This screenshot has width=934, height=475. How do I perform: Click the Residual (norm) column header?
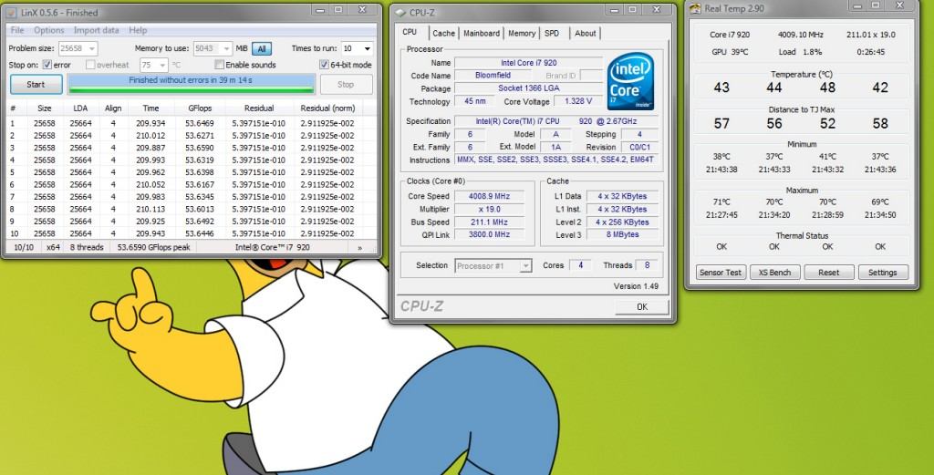point(327,108)
